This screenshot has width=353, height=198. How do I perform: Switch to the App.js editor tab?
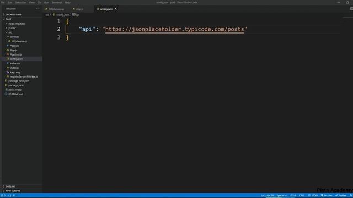[78, 9]
